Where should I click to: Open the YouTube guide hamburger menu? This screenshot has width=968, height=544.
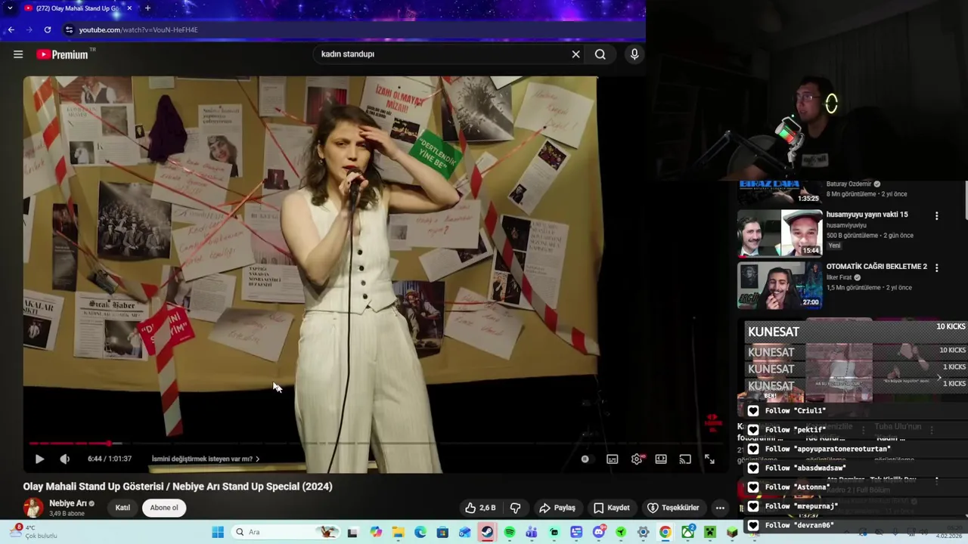click(x=18, y=54)
